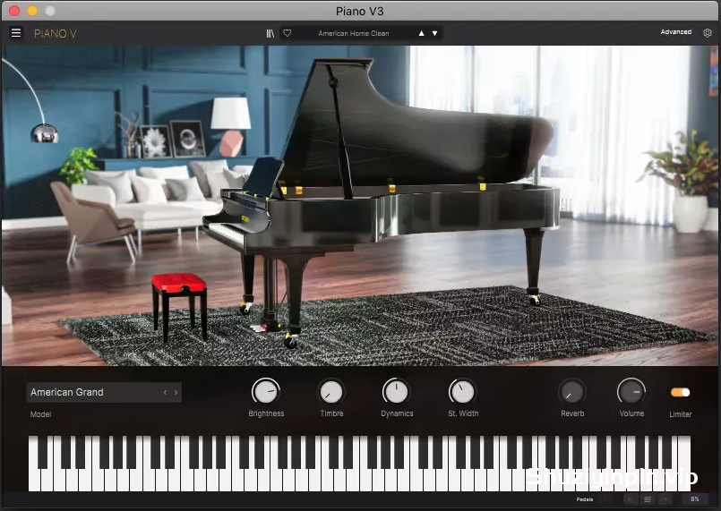
Task: Click the PIANO V logo
Action: pos(56,33)
